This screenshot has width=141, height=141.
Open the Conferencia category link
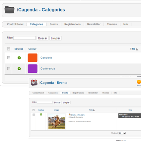click(x=48, y=69)
